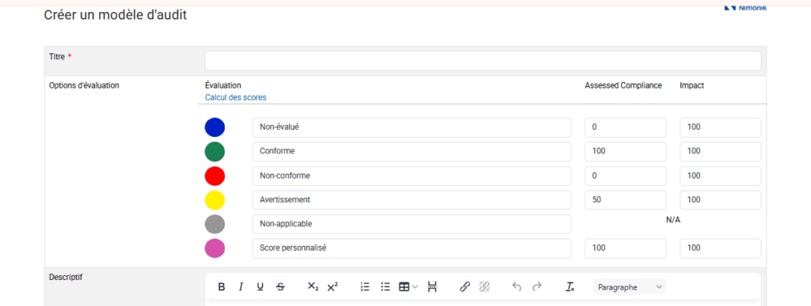The height and width of the screenshot is (306, 811).
Task: Apply superscript formatting
Action: click(x=333, y=287)
